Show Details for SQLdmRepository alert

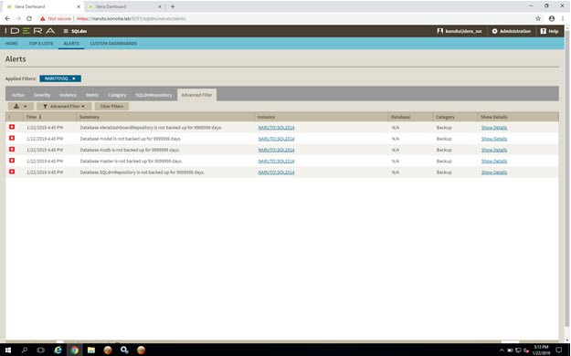pos(494,173)
